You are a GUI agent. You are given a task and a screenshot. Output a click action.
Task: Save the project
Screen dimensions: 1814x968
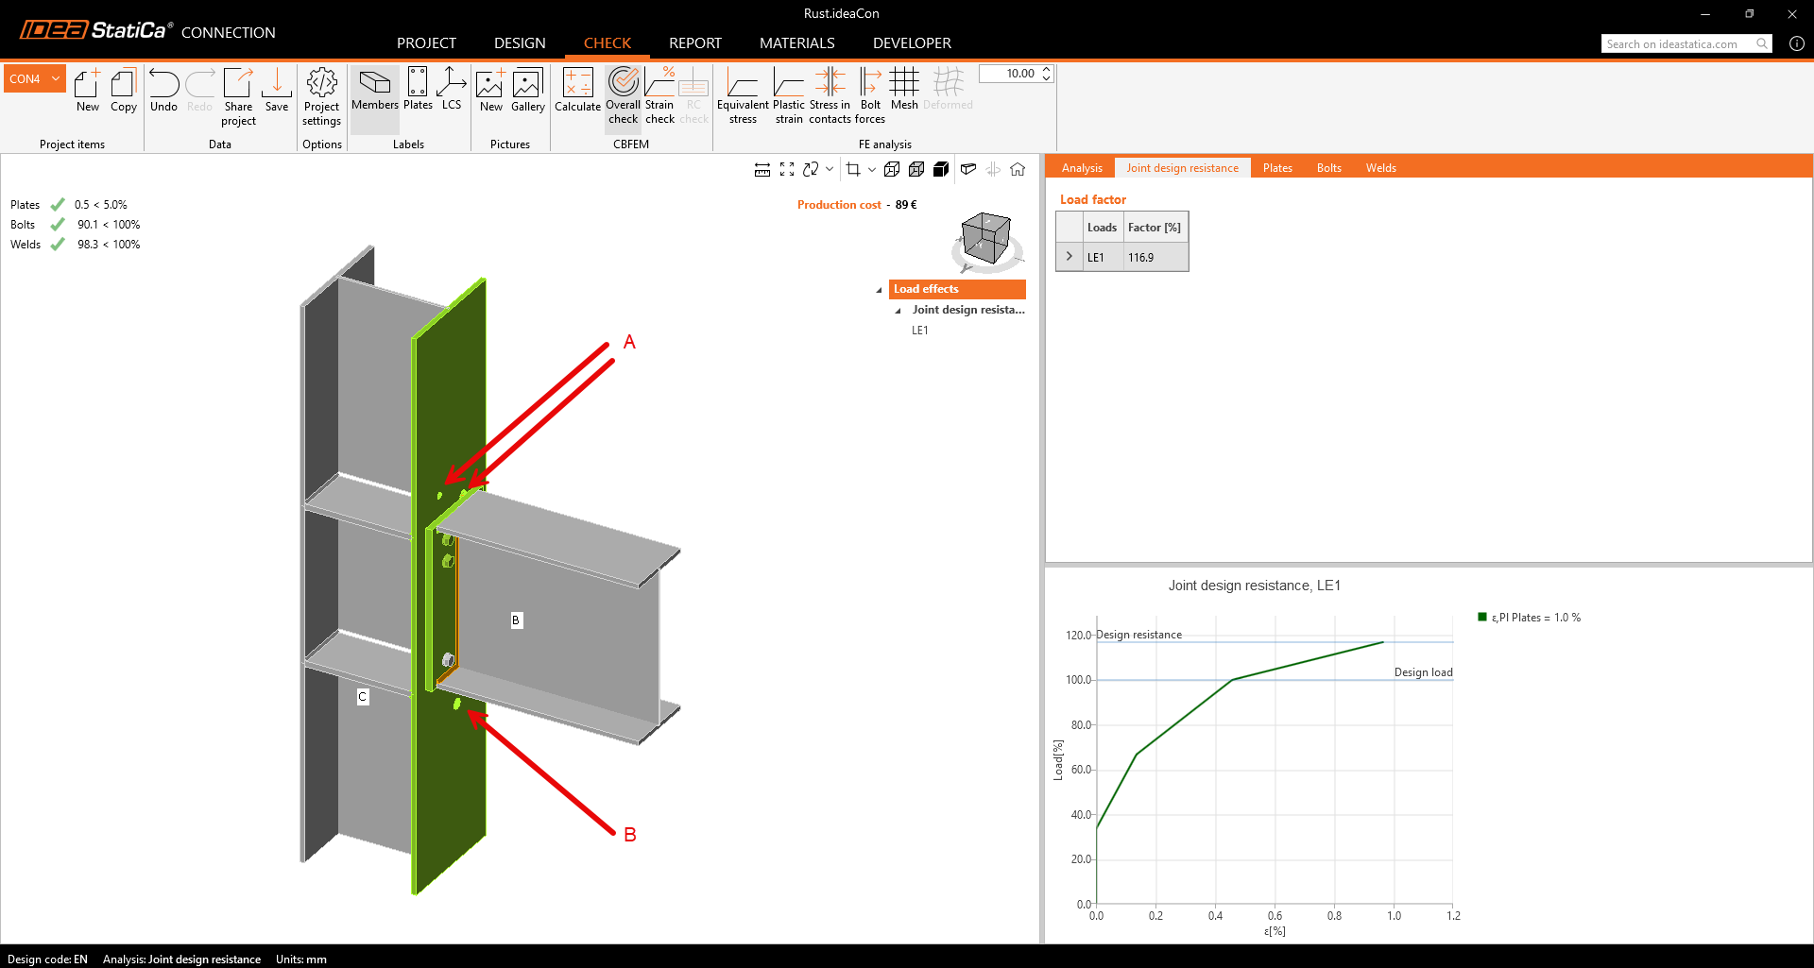pos(277,91)
